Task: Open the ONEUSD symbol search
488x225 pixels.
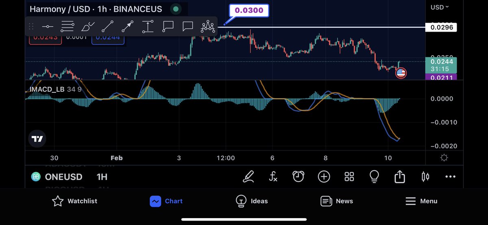Action: [x=57, y=177]
